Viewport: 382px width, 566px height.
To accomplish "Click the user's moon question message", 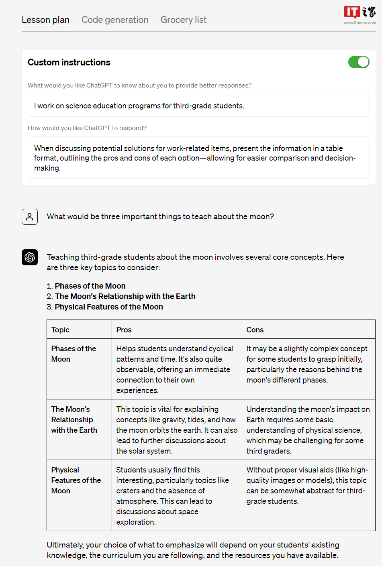I will (x=160, y=217).
